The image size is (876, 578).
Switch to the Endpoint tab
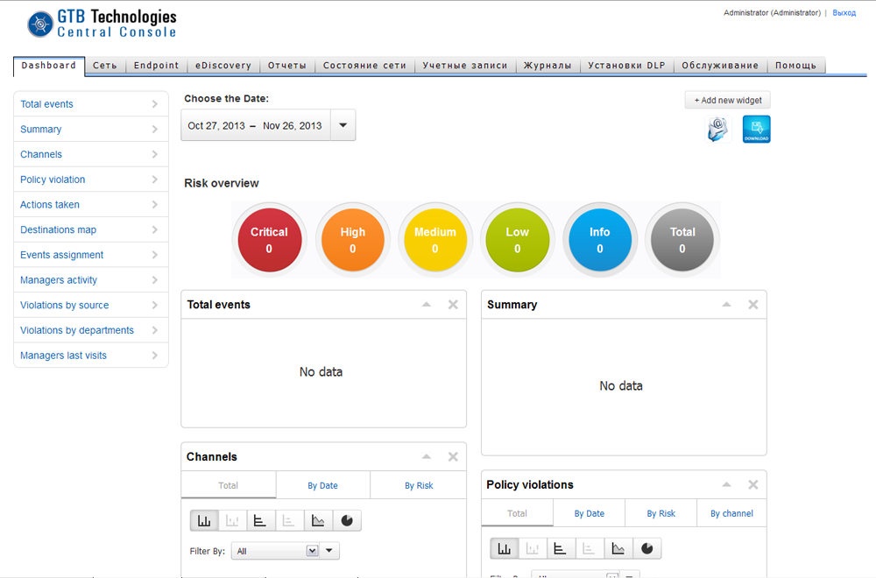pos(157,66)
